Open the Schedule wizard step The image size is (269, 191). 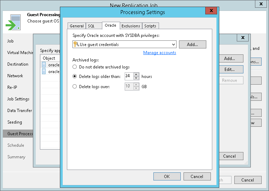16,145
